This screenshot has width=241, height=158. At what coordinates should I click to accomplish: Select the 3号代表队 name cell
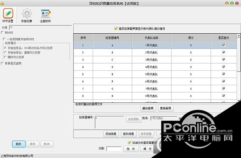[152, 60]
